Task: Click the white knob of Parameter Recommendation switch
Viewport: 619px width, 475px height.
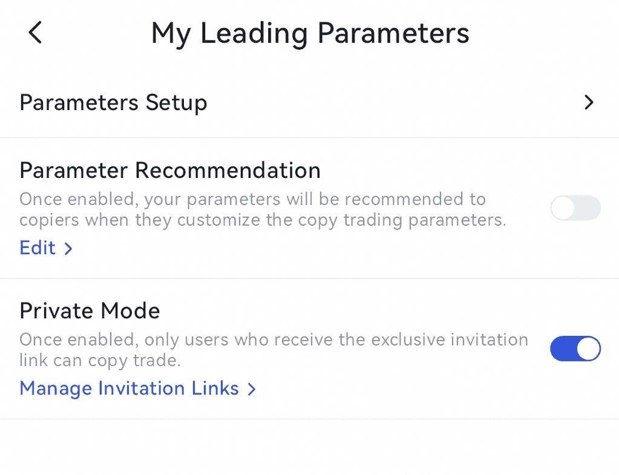Action: pyautogui.click(x=563, y=209)
